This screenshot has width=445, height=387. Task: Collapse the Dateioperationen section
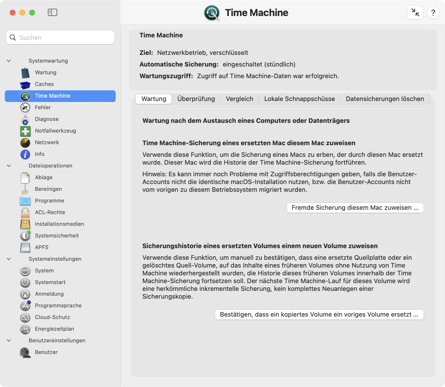pos(9,166)
